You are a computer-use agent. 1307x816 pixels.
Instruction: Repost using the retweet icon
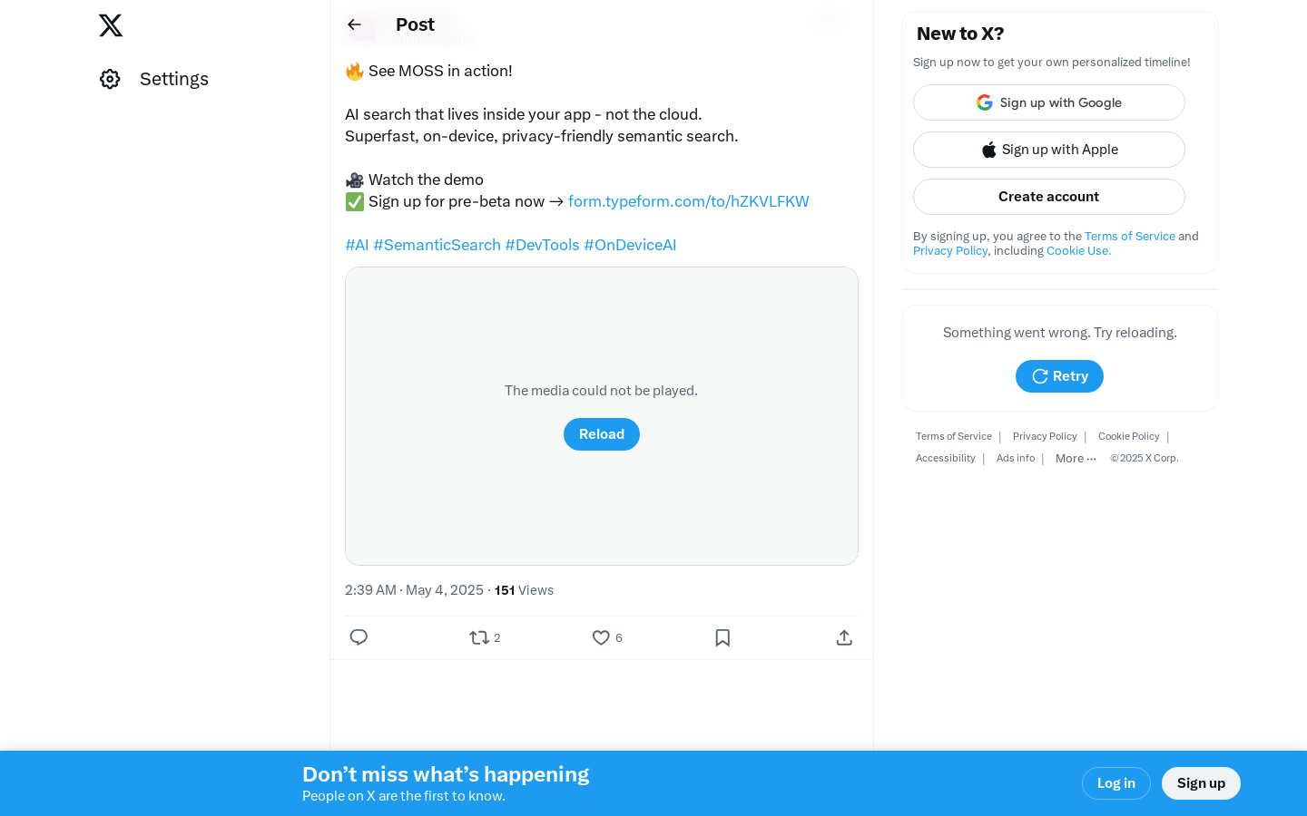(x=479, y=637)
